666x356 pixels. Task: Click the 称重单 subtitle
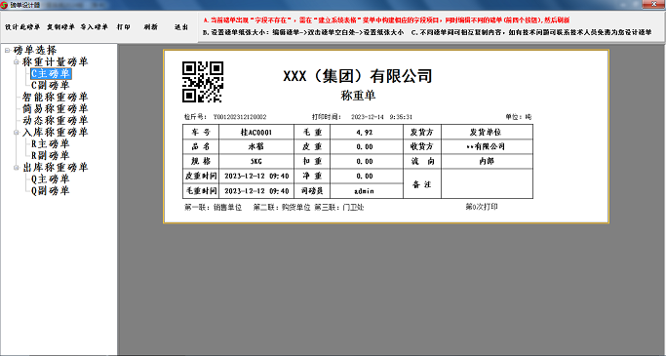point(358,96)
